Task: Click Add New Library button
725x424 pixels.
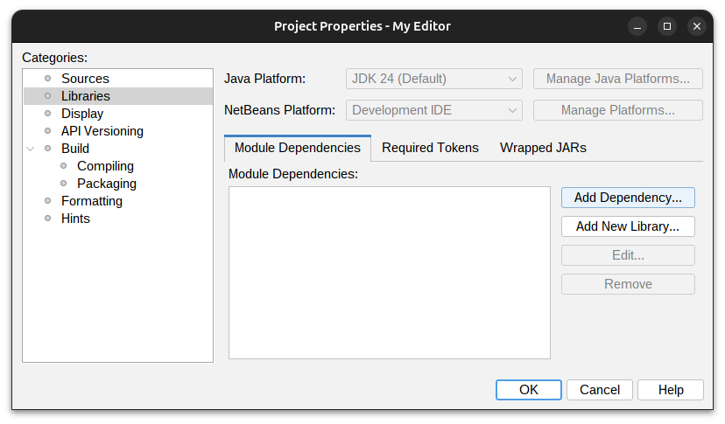Action: click(628, 226)
